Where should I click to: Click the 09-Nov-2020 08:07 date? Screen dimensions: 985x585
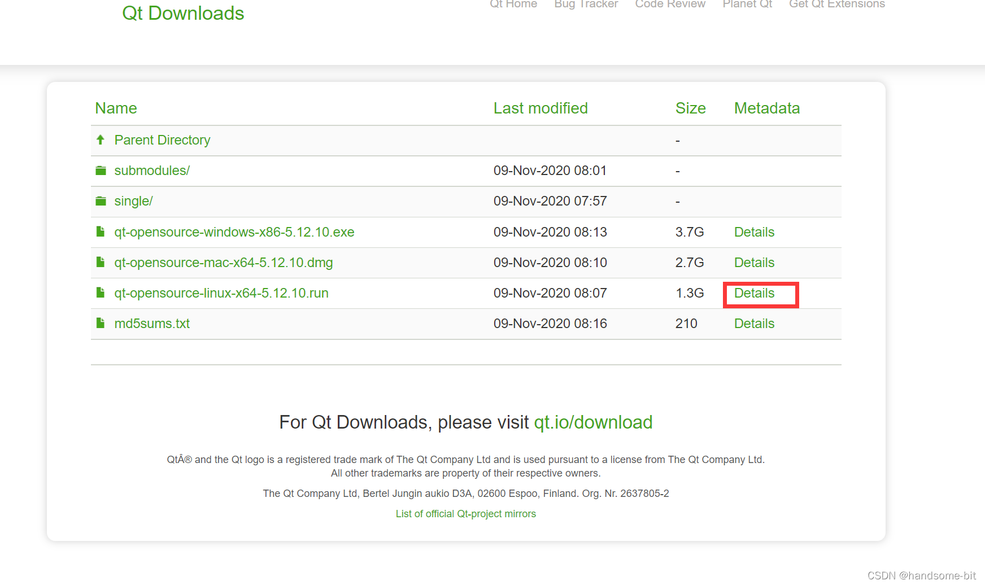(x=550, y=293)
